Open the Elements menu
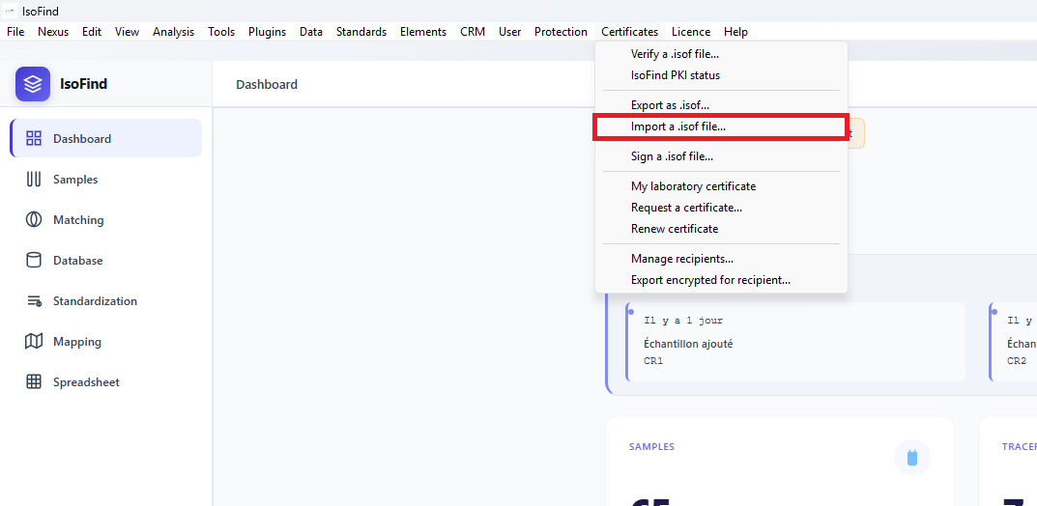The height and width of the screenshot is (506, 1037). [x=423, y=32]
